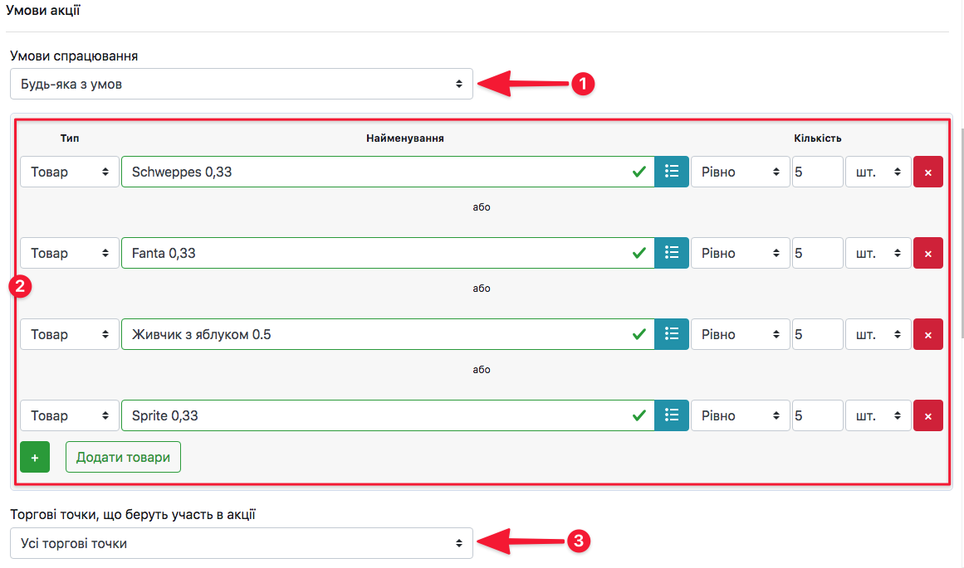Change the Рівно comparison for Fanta row
This screenshot has width=964, height=568.
pos(740,253)
